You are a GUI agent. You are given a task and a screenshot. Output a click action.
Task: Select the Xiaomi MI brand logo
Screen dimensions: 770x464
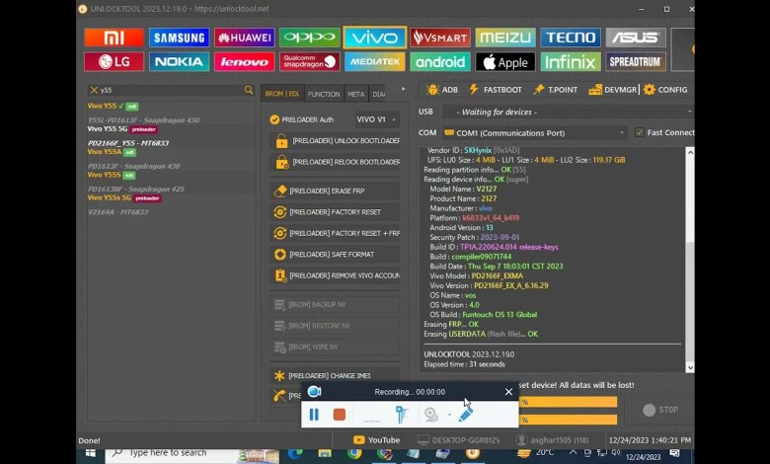[114, 38]
